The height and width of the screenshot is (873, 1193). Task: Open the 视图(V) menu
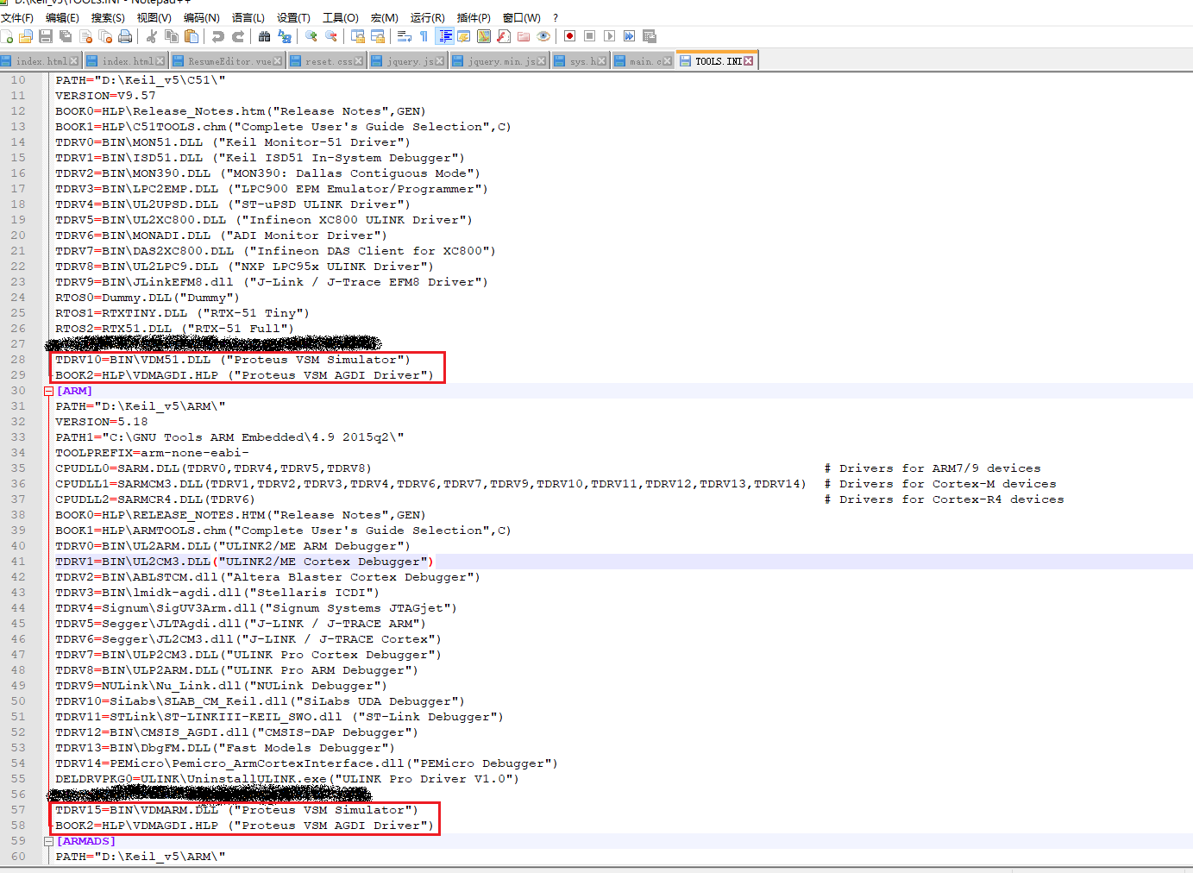[x=154, y=17]
